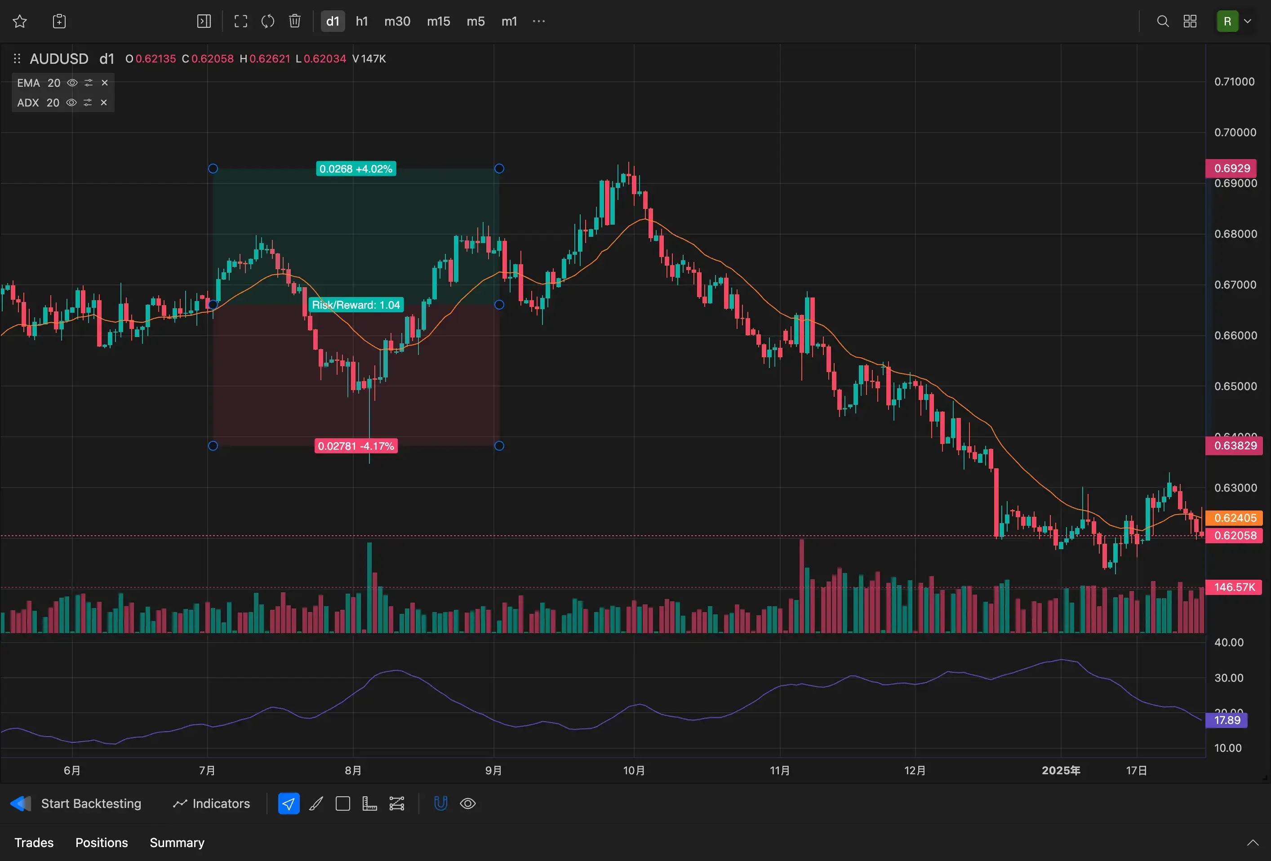Expand the bottom panel chevron
Image resolution: width=1271 pixels, height=861 pixels.
point(1253,843)
